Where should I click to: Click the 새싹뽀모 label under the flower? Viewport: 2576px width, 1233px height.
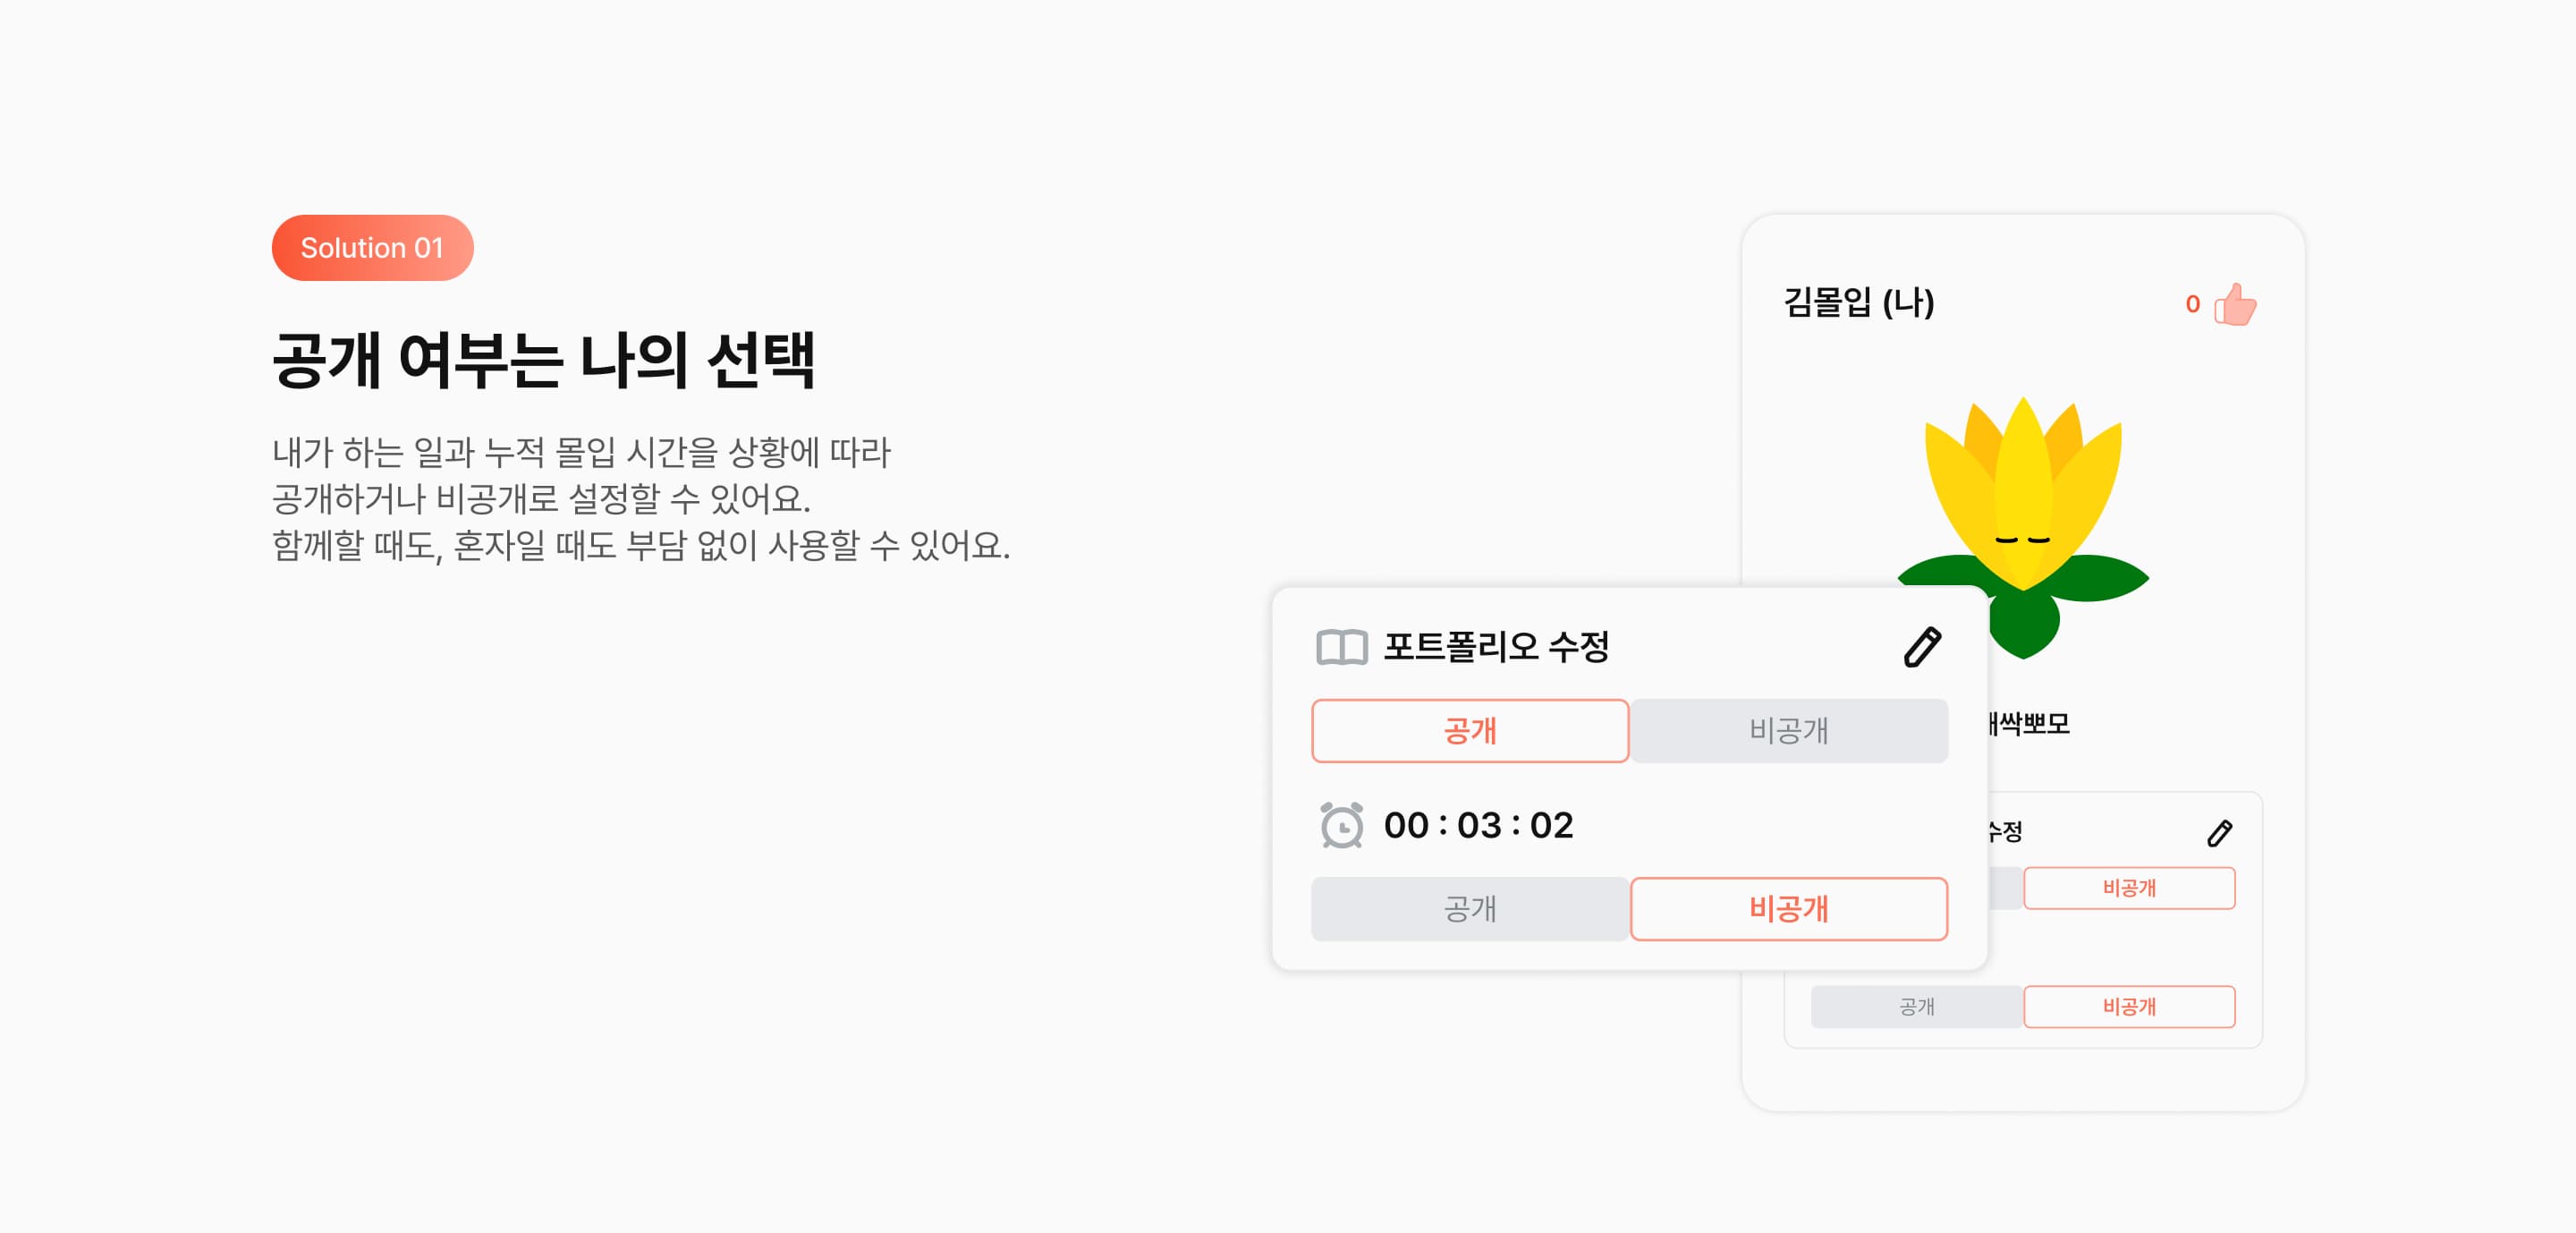[x=2030, y=723]
